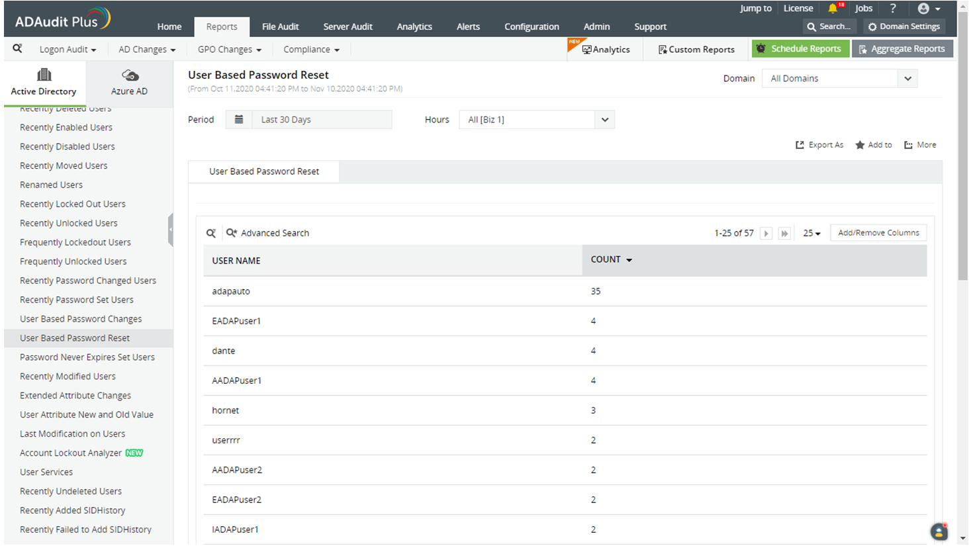This screenshot has height=548, width=969.
Task: Open the Jump to link
Action: tap(756, 9)
